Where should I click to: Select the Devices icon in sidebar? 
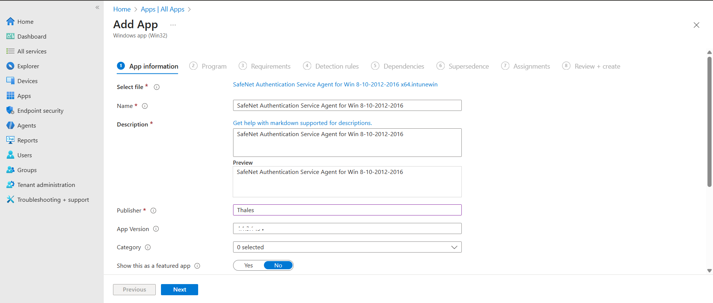point(10,81)
